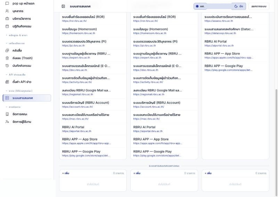Open ระบบบริการบัญชี (RBRU Account) in left column
The height and width of the screenshot is (197, 278).
coord(93,104)
